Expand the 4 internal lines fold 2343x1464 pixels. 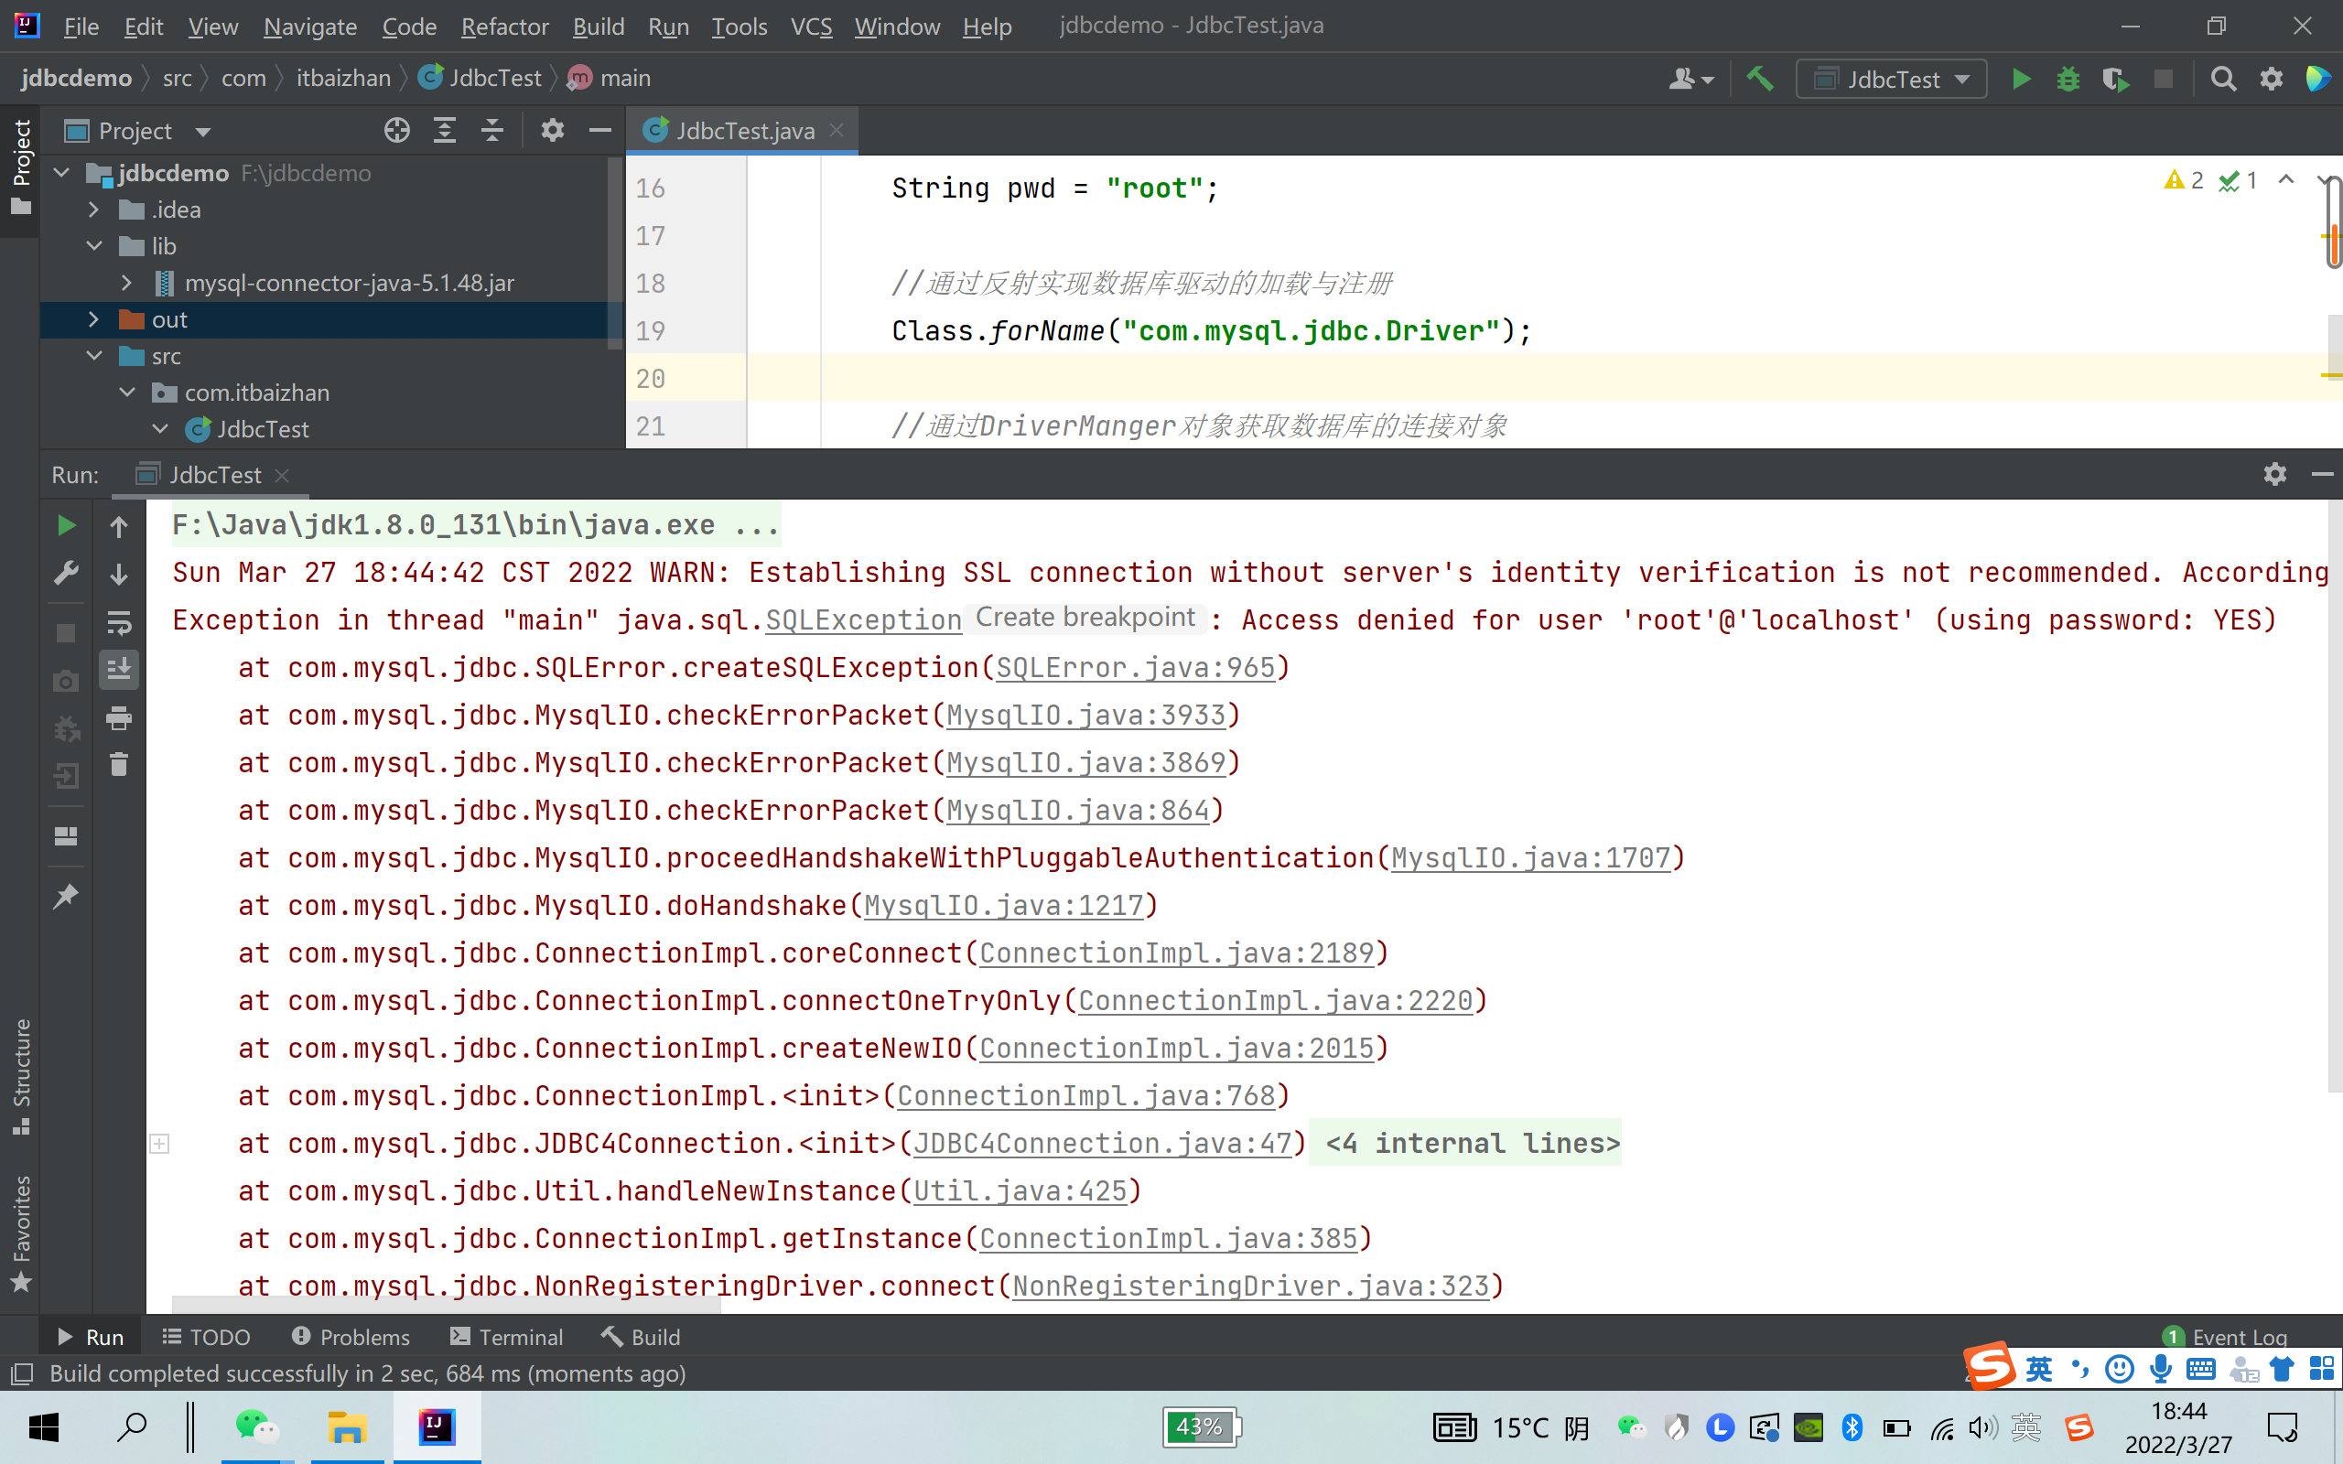[160, 1144]
